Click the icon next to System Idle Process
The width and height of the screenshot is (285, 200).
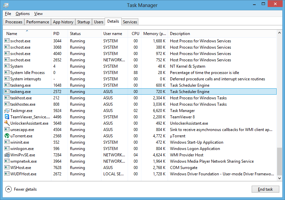[x=7, y=72]
